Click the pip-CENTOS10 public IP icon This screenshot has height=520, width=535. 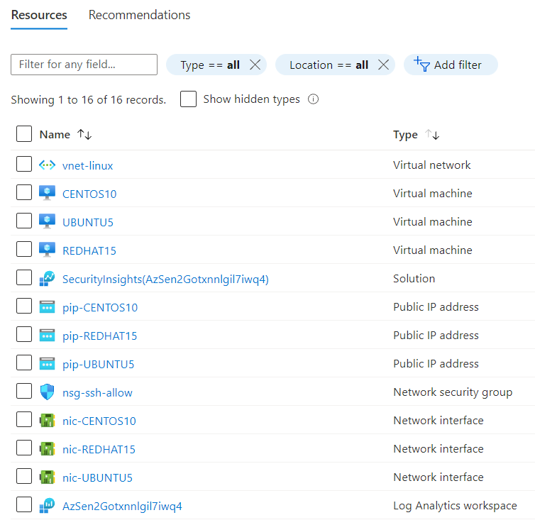pos(47,306)
